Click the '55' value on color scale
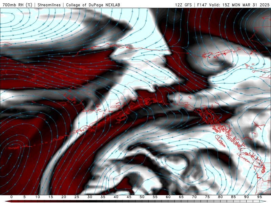This screenshot has height=203, width=271. [x=155, y=197]
